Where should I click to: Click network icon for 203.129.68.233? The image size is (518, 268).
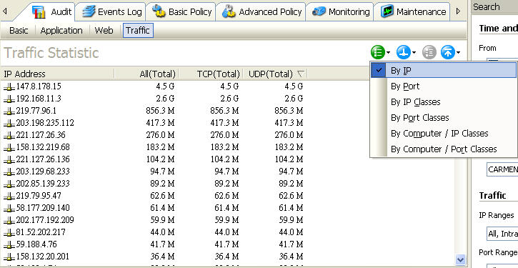(9, 172)
